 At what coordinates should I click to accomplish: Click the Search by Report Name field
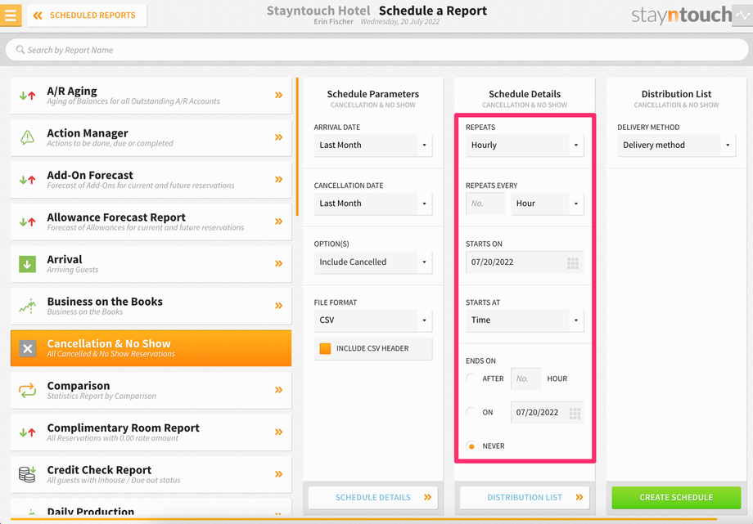click(376, 50)
